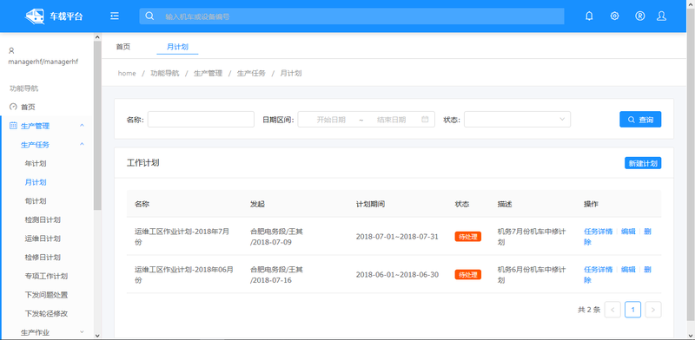Viewport: 695px width, 340px height.
Task: Open 检修日计划 menu item
Action: [43, 258]
